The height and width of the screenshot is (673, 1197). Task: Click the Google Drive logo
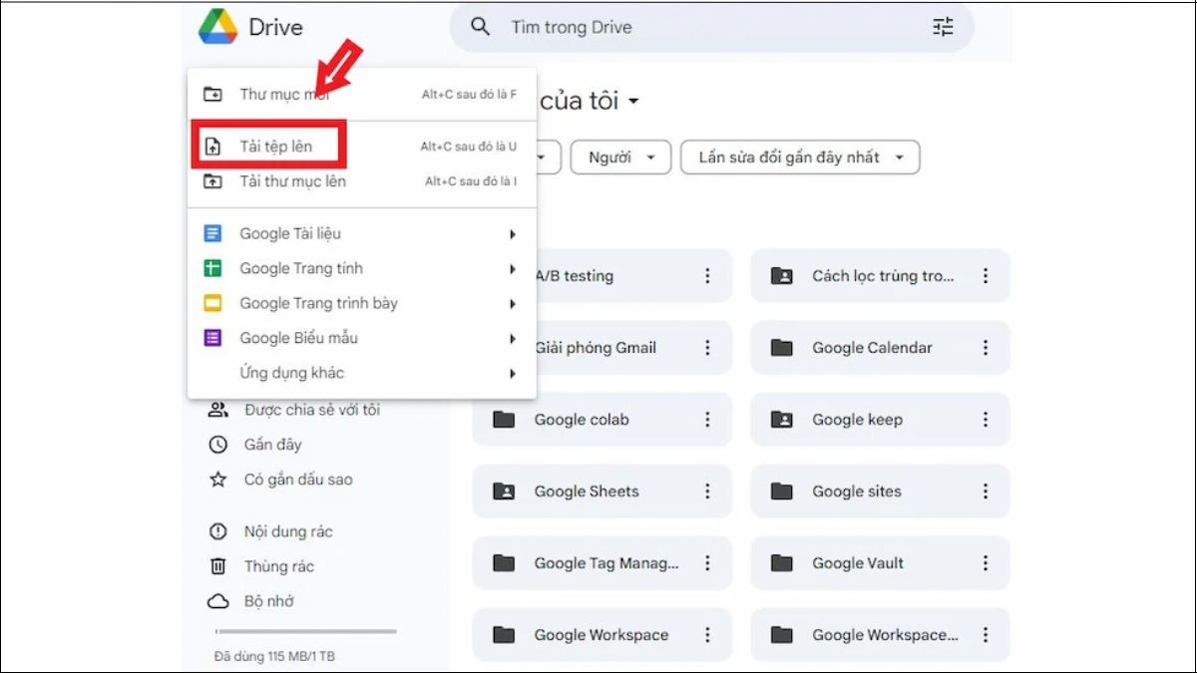tap(217, 27)
